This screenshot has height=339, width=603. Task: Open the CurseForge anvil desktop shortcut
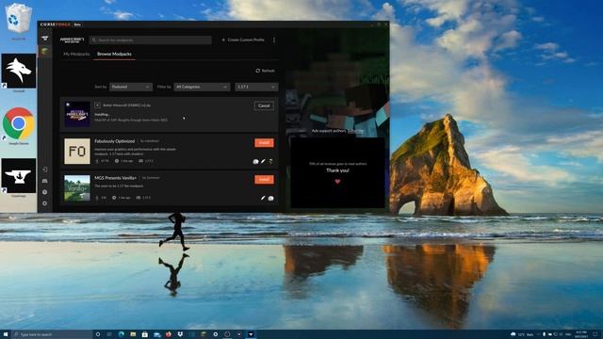tap(19, 177)
